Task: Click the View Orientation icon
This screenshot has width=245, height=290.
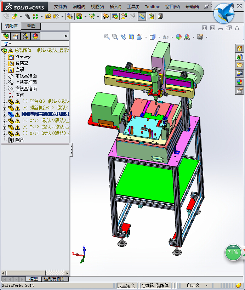Action: point(139,37)
